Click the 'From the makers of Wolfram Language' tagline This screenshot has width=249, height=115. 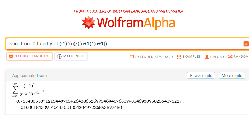129,11
